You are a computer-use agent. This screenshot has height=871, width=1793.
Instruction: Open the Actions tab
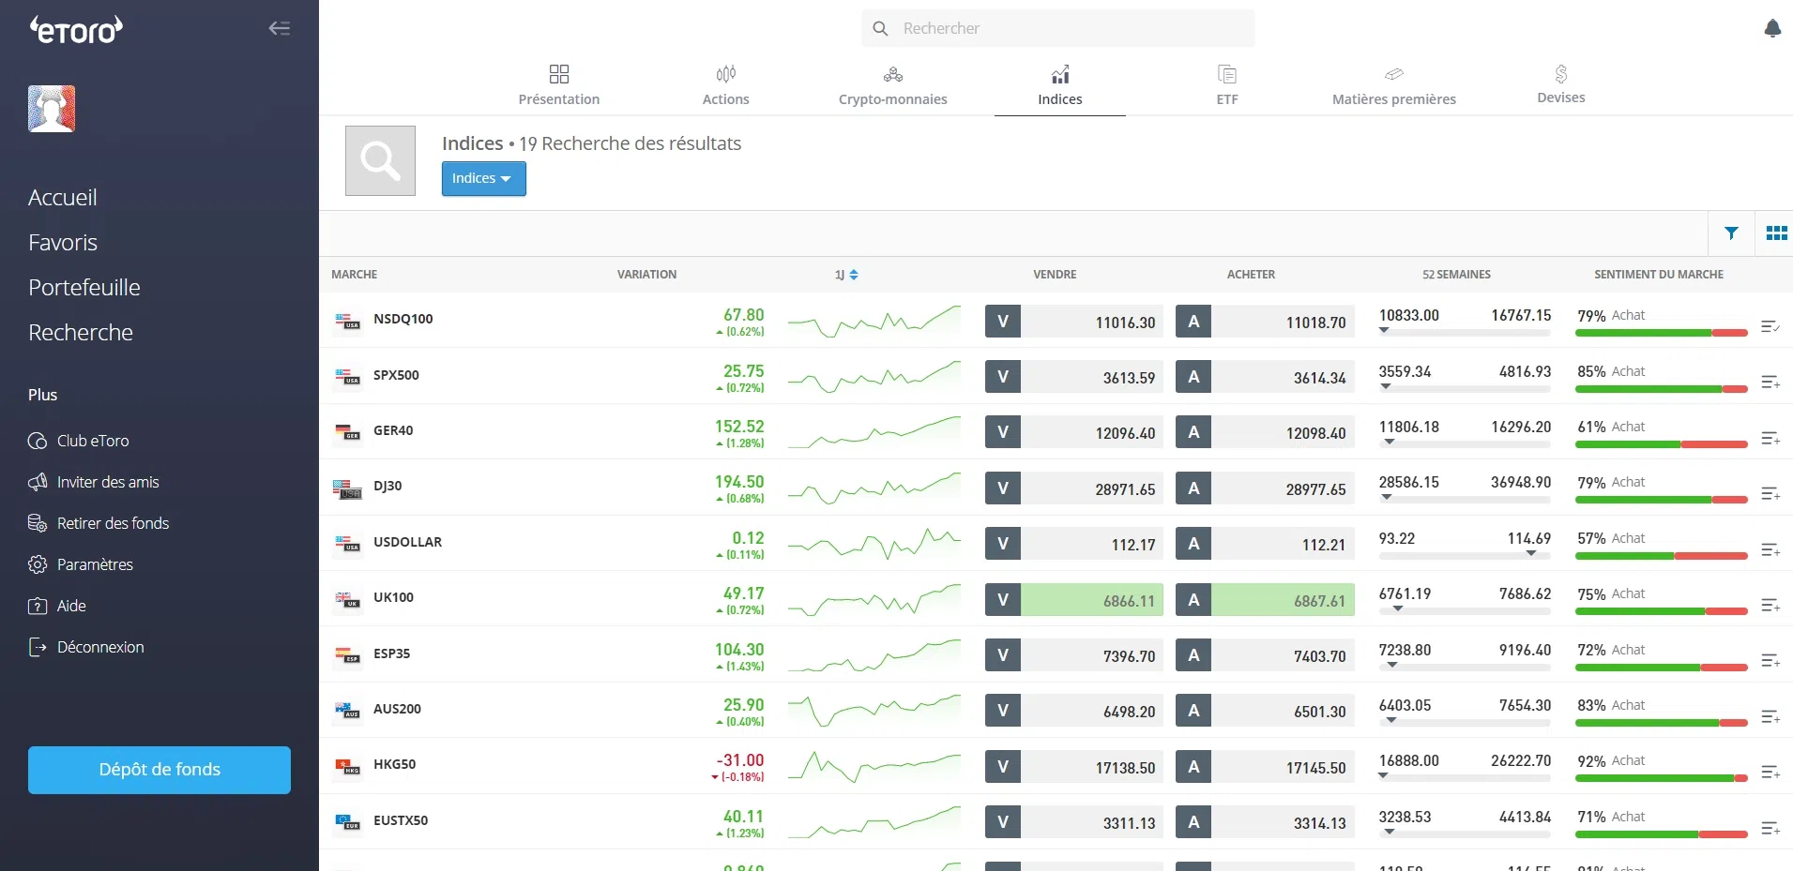726,85
